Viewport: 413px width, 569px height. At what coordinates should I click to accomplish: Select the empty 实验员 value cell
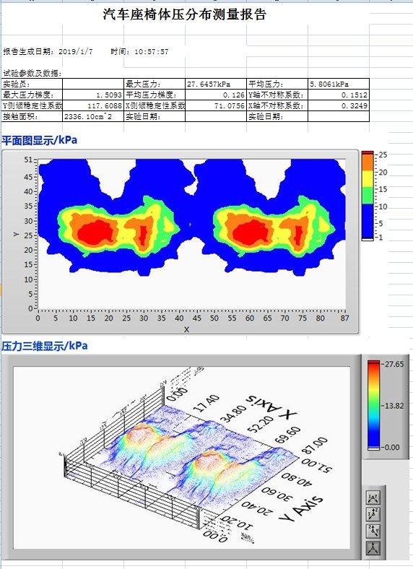point(93,84)
